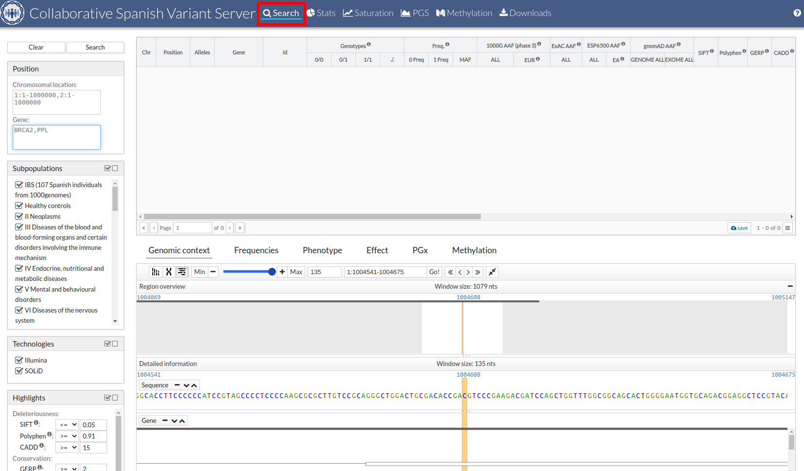Image resolution: width=804 pixels, height=471 pixels.
Task: Set zoom to Min
Action: click(x=200, y=272)
